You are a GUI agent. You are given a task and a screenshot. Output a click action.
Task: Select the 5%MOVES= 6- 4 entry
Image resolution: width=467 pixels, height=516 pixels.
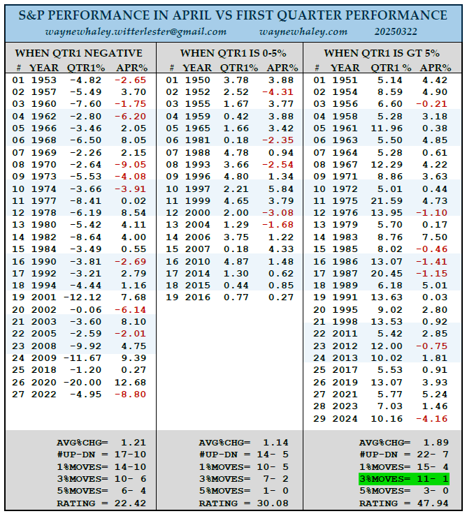point(101,491)
